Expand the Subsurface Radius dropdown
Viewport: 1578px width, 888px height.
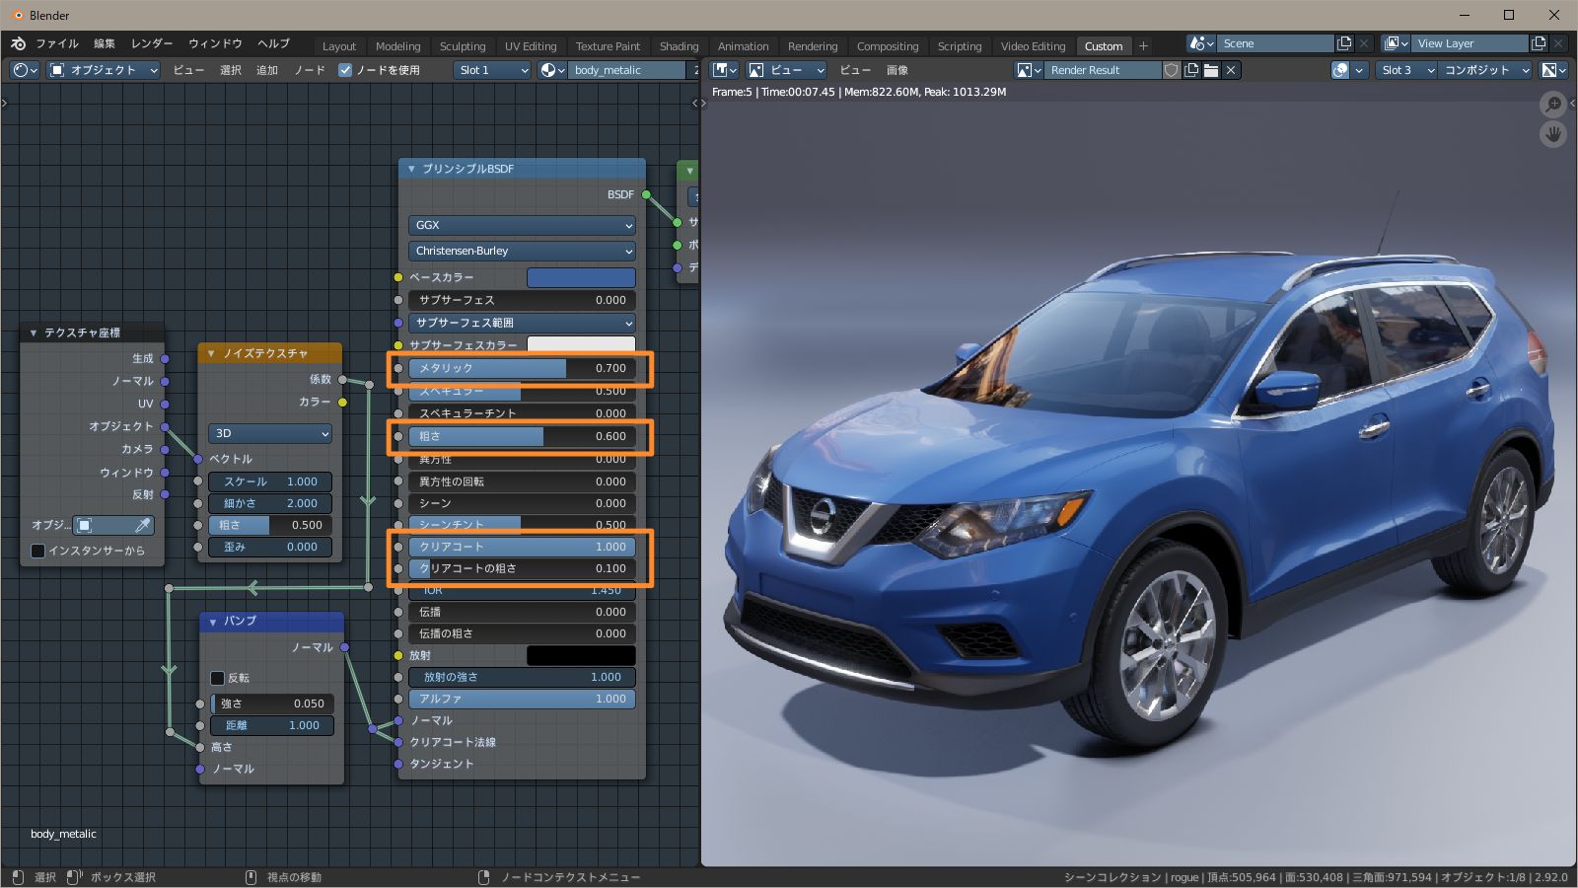coord(522,323)
